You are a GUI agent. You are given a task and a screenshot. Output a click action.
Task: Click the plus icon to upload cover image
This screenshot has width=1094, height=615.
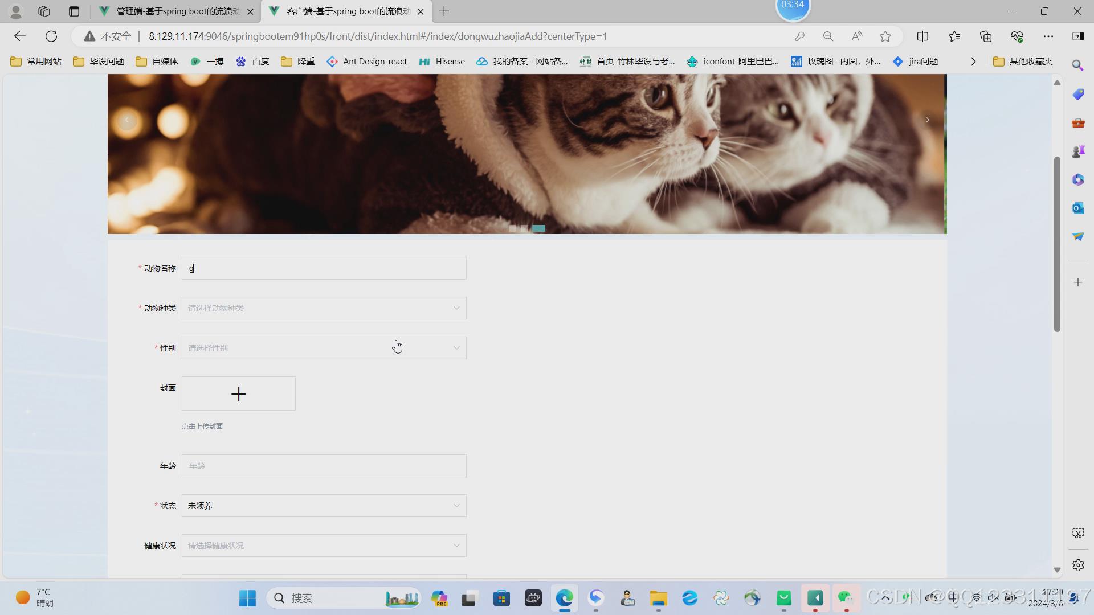point(238,393)
